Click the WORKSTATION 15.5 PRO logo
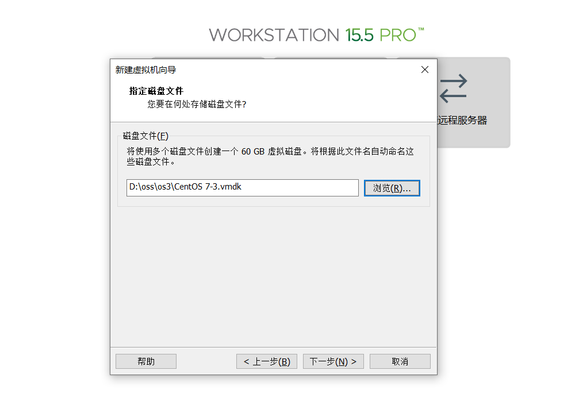 point(316,35)
